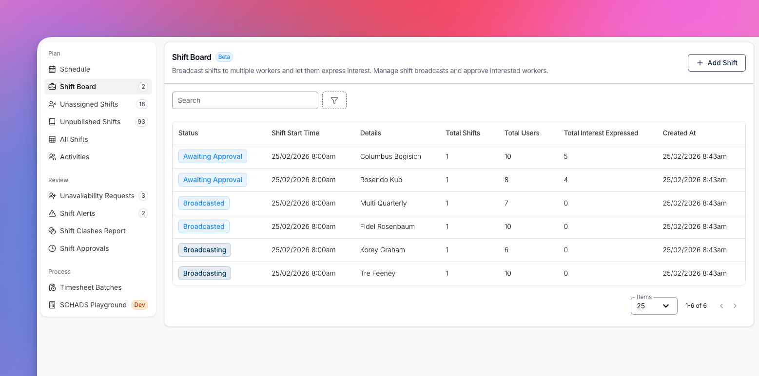Open the filter funnel button

334,100
